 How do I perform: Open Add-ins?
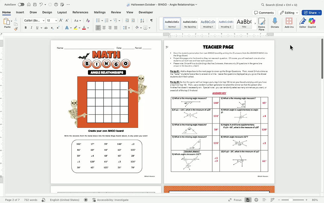289,23
